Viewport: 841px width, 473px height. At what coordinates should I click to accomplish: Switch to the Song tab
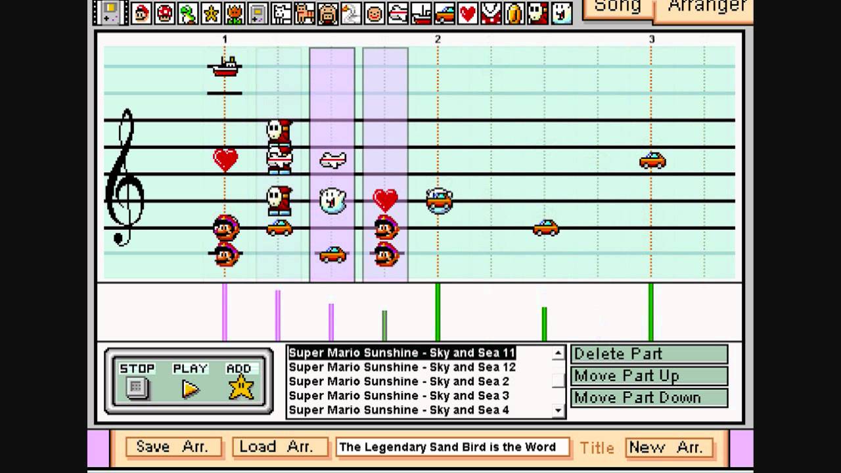point(617,8)
